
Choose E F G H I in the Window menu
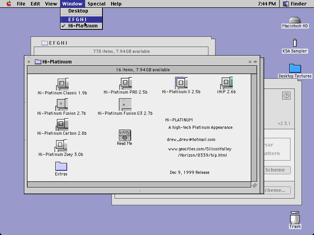tap(81, 19)
